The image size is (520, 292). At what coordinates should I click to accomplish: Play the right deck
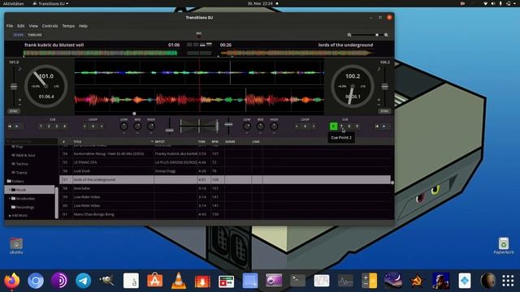[x=384, y=127]
